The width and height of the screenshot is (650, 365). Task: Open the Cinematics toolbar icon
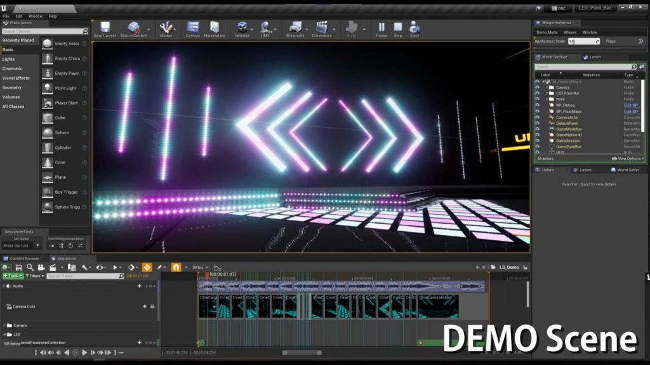click(322, 28)
